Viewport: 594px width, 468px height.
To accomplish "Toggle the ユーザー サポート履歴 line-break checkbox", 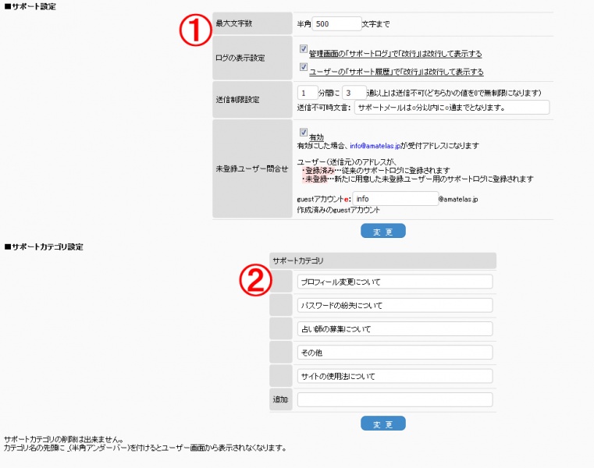I will [x=304, y=67].
